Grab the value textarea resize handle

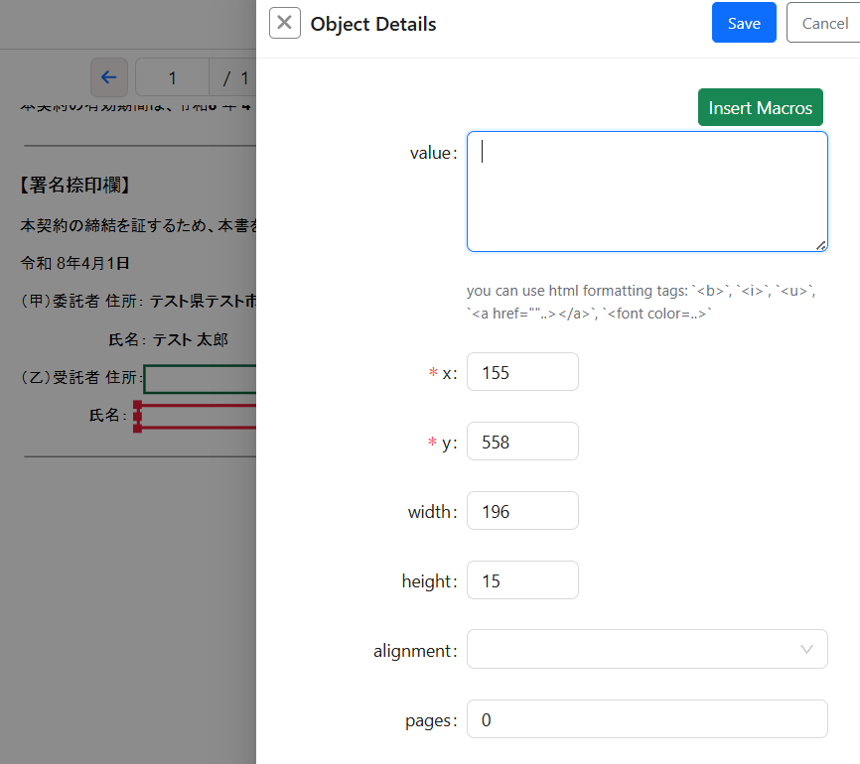click(x=821, y=245)
